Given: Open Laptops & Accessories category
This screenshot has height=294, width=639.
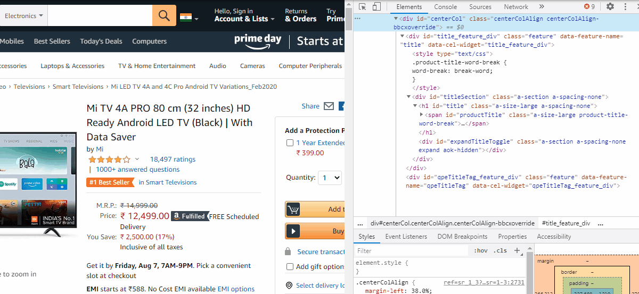Looking at the screenshot, I should click(72, 66).
